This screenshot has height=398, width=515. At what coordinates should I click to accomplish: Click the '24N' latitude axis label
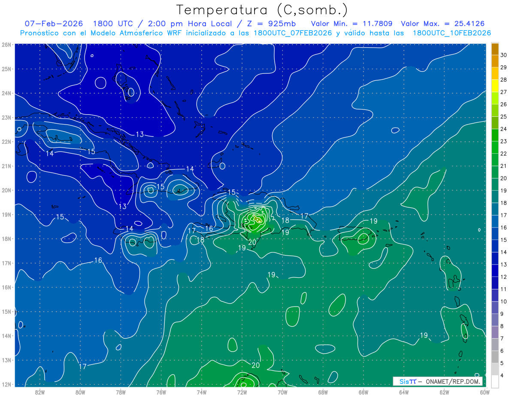pyautogui.click(x=6, y=93)
